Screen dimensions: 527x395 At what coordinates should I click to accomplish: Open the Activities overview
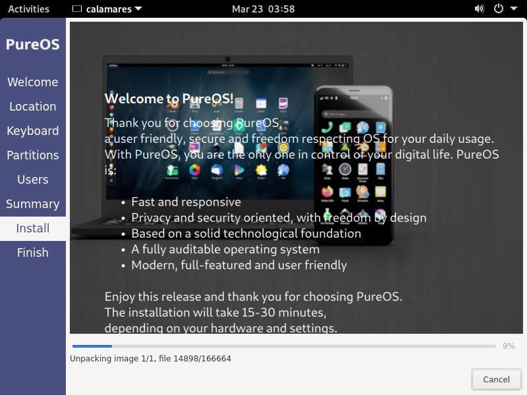point(28,9)
